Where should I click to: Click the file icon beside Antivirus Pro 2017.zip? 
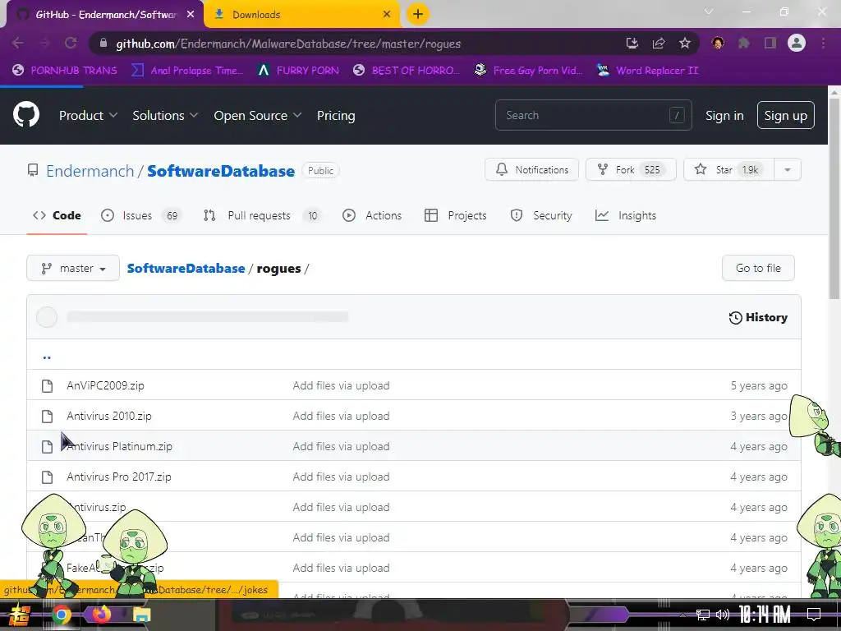tap(47, 477)
